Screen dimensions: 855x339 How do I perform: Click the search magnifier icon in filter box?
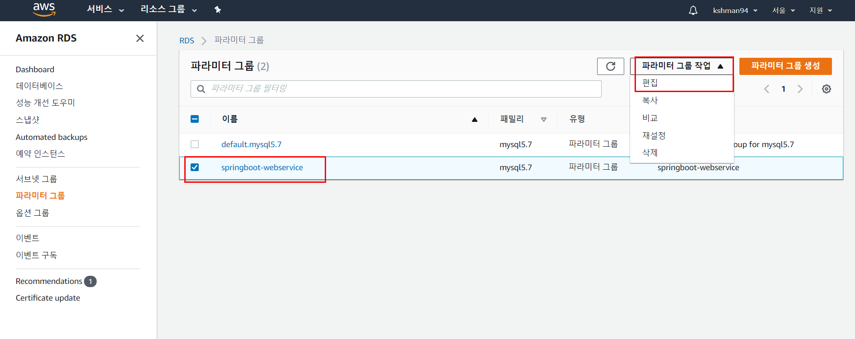coord(201,89)
